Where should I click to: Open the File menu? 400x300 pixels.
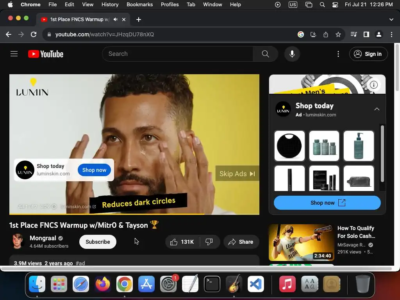(x=53, y=4)
